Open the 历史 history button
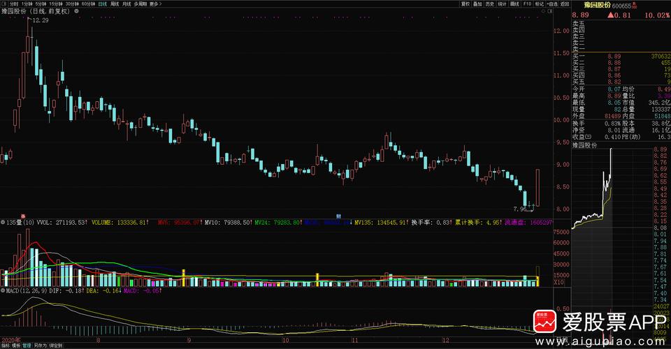The image size is (671, 349). pos(490,4)
